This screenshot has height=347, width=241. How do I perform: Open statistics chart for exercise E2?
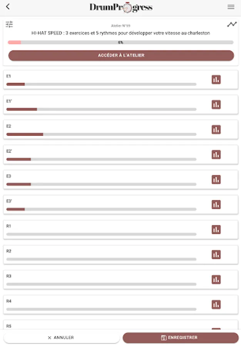(216, 130)
